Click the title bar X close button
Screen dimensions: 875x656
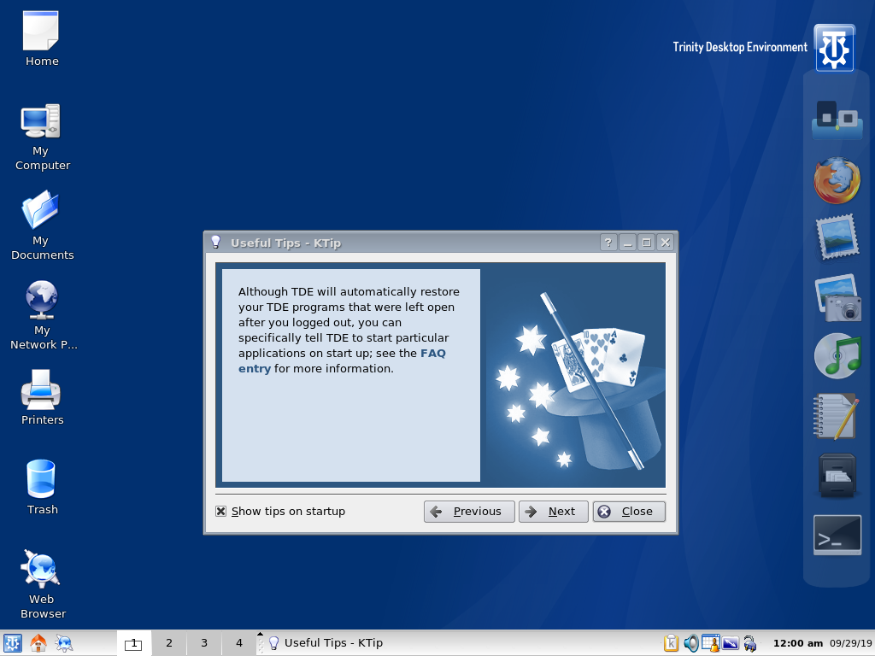[x=665, y=243]
